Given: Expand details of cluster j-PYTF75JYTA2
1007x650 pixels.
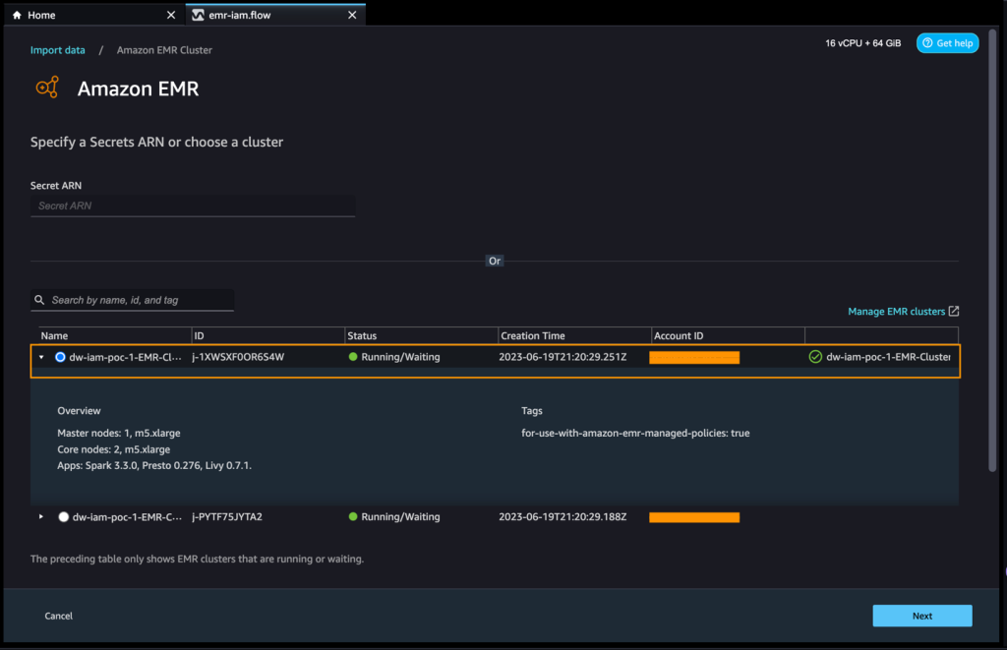Looking at the screenshot, I should point(41,516).
